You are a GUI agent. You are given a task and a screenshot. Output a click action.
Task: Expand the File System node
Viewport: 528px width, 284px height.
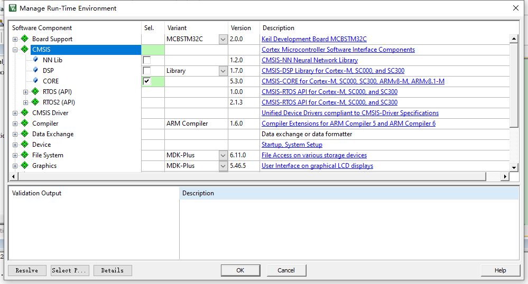click(x=15, y=155)
